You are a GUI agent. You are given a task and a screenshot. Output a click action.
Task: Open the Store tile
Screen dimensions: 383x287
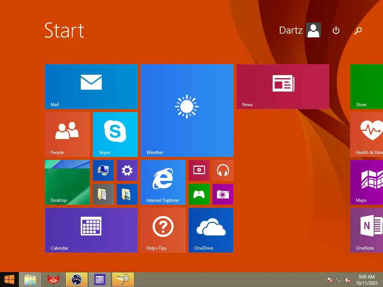[367, 86]
